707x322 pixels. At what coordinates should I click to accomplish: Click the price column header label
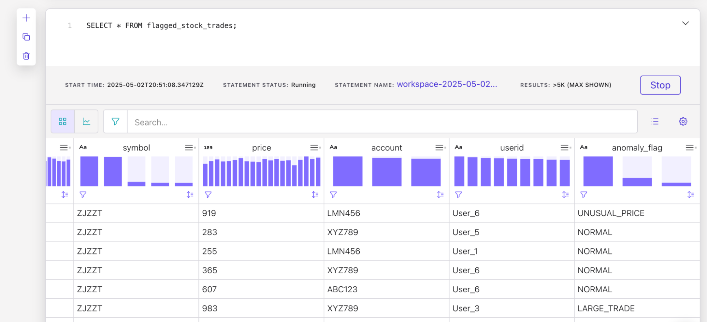262,148
